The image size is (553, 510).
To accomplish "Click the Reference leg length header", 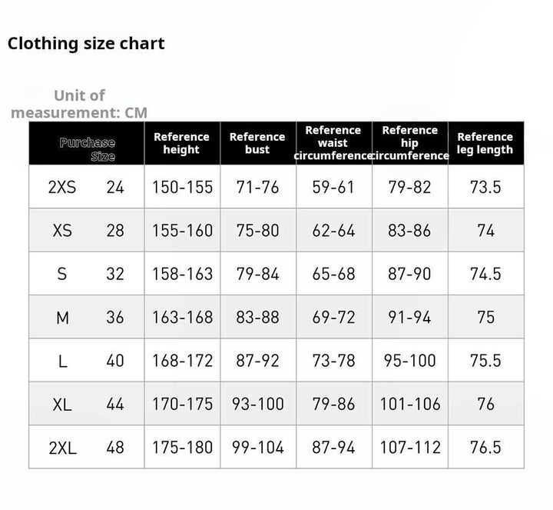I will [485, 143].
